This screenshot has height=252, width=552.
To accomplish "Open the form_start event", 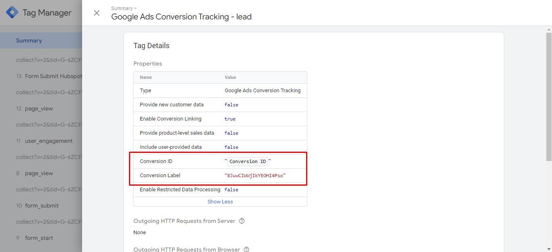I will coord(39,238).
